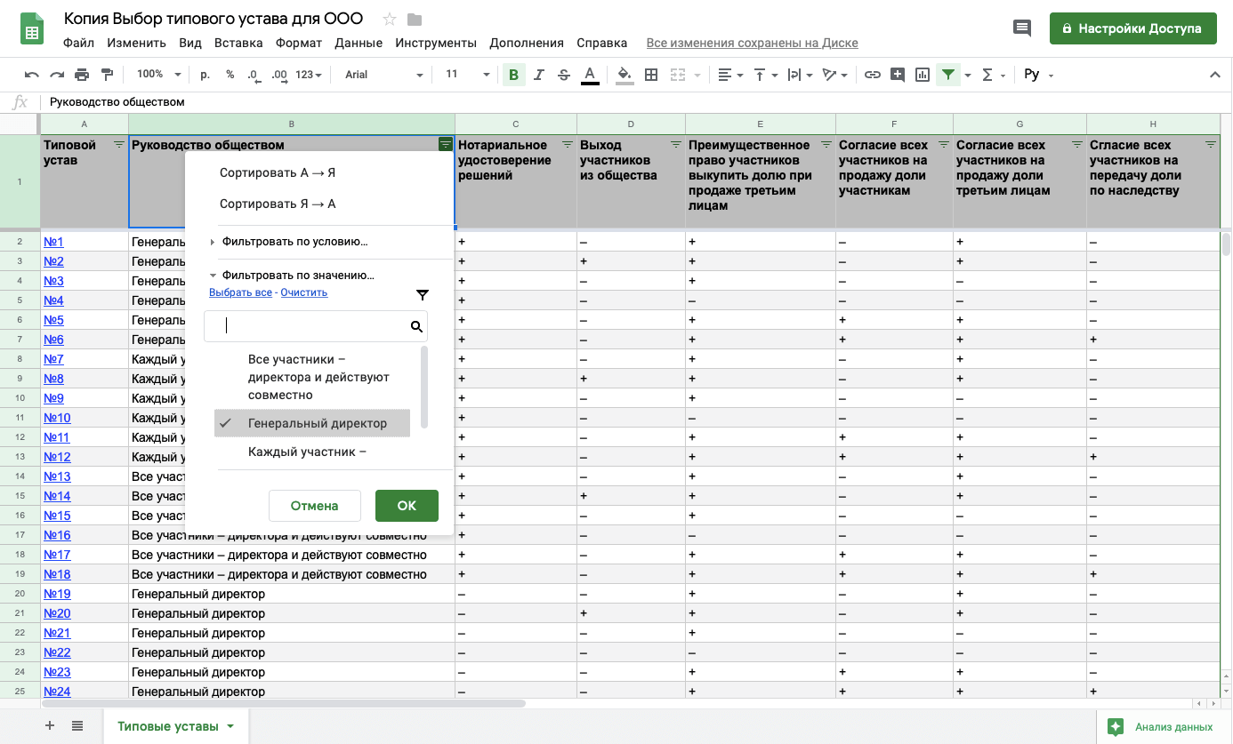
Task: Apply percent format using the % button
Action: pyautogui.click(x=230, y=75)
